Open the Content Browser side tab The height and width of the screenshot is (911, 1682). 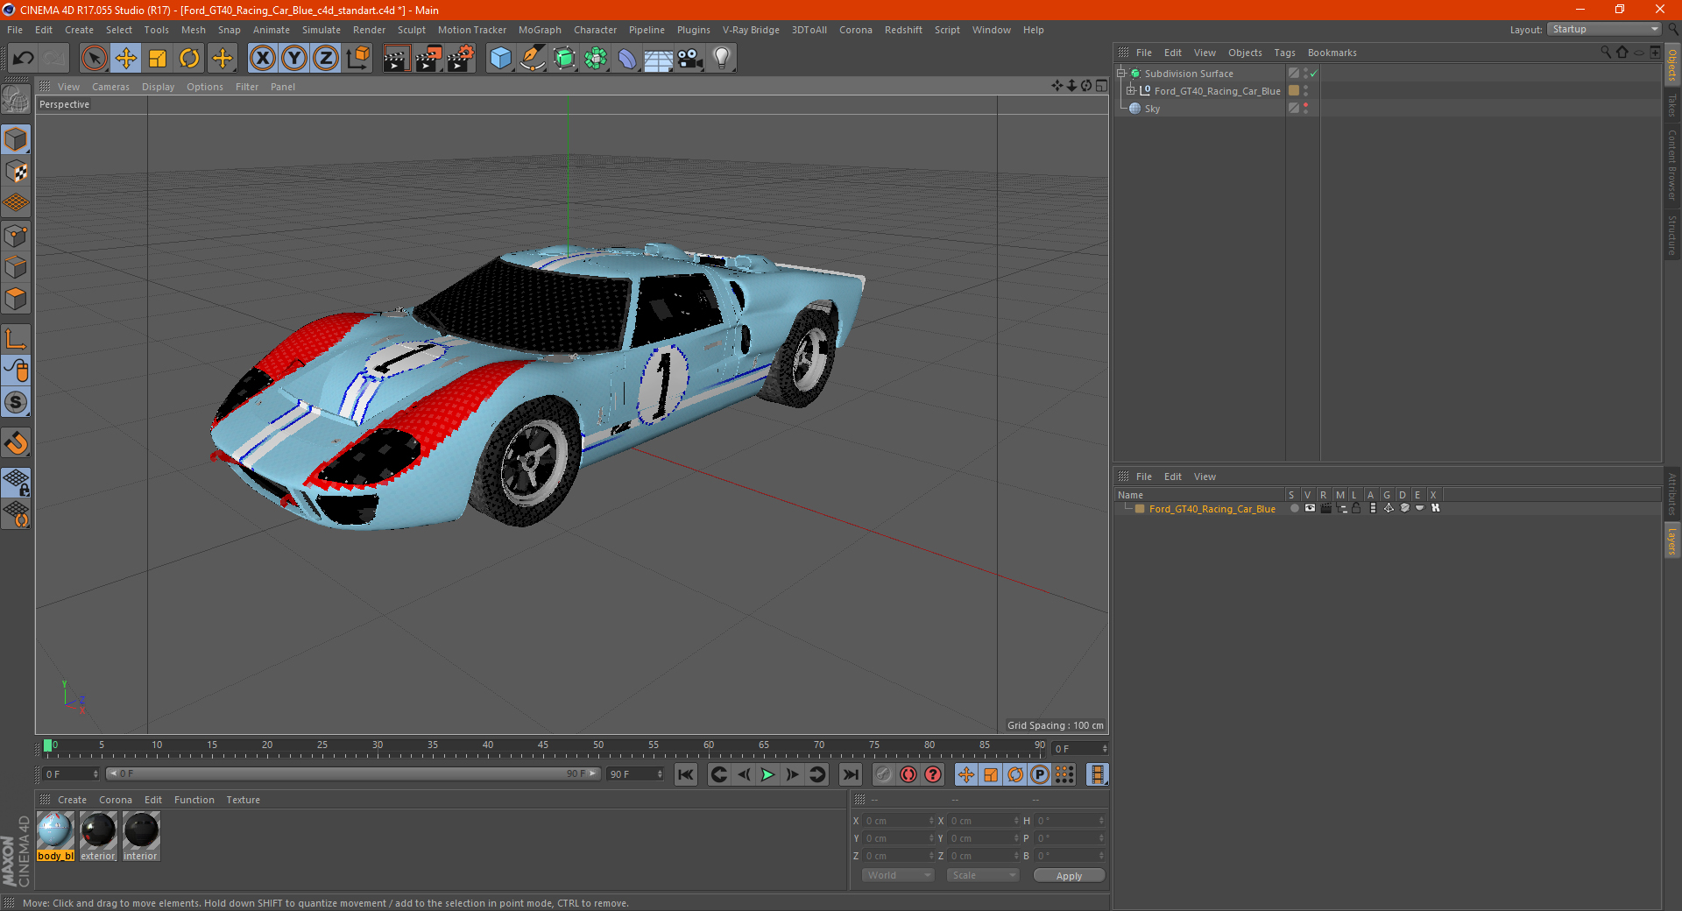click(1672, 165)
